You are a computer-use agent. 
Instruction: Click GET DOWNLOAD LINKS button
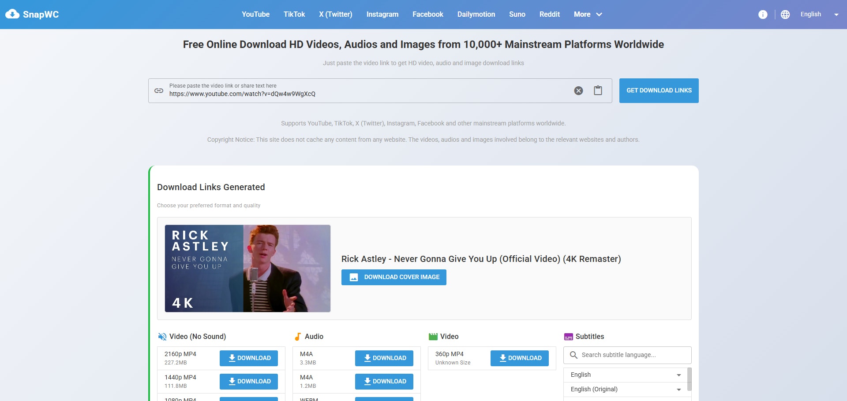(x=659, y=91)
